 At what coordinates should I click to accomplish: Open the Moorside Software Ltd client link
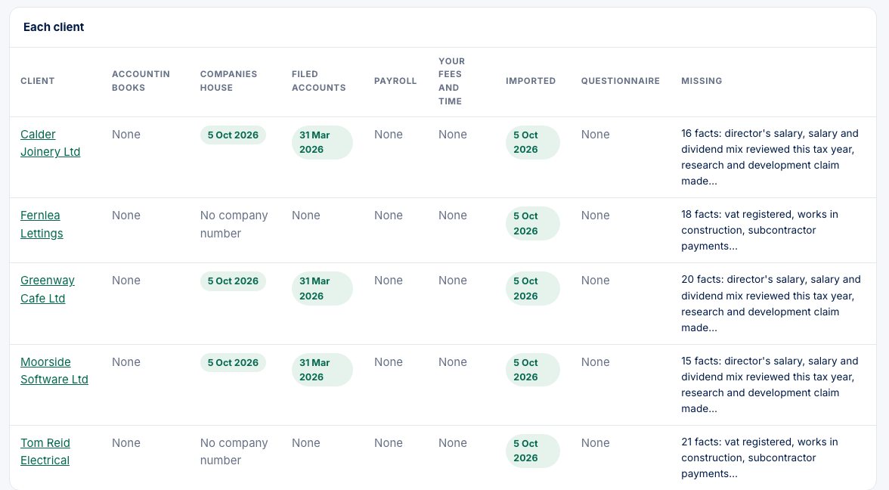54,371
